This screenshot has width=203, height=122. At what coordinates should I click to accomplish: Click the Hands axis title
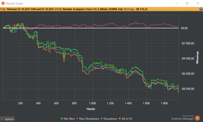(91, 109)
